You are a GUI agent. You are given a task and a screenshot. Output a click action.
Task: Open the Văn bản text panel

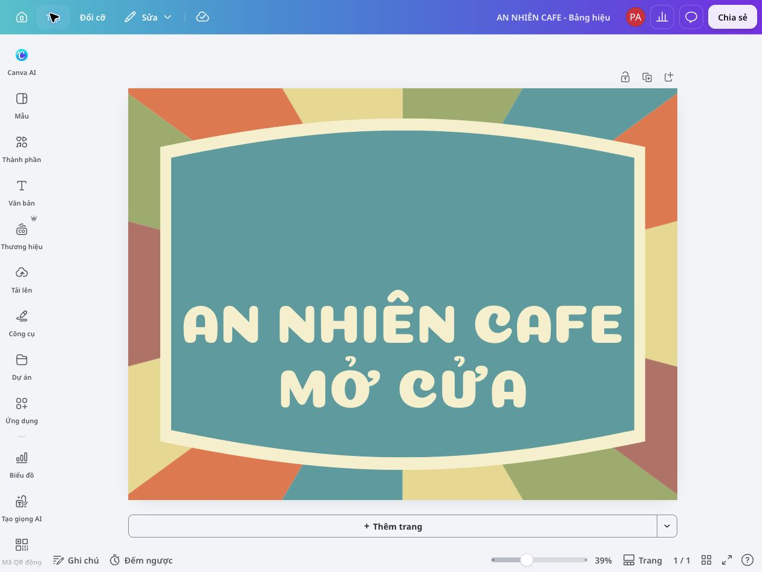[22, 193]
